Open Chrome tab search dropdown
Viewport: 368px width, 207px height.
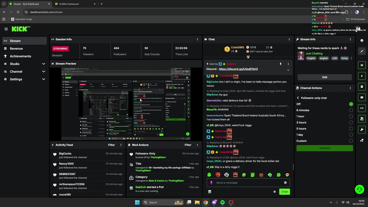(4, 4)
